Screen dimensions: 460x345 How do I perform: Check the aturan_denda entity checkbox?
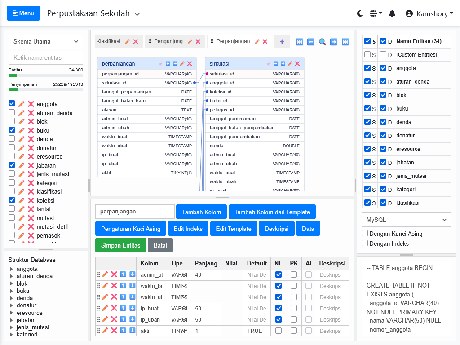[12, 112]
